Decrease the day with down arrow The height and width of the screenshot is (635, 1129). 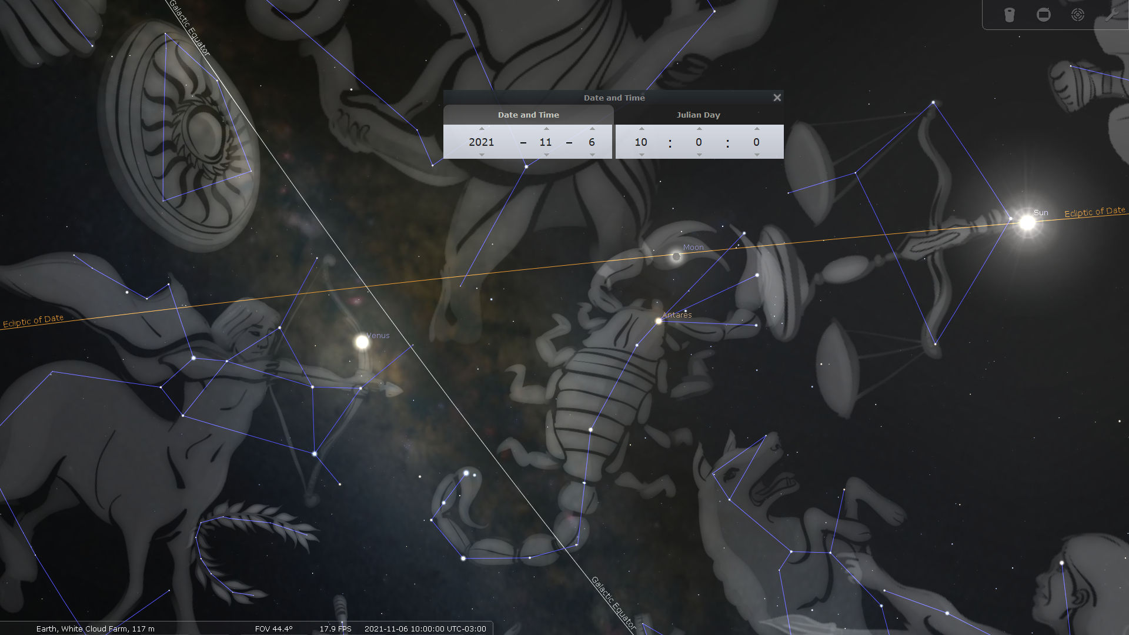pos(592,155)
